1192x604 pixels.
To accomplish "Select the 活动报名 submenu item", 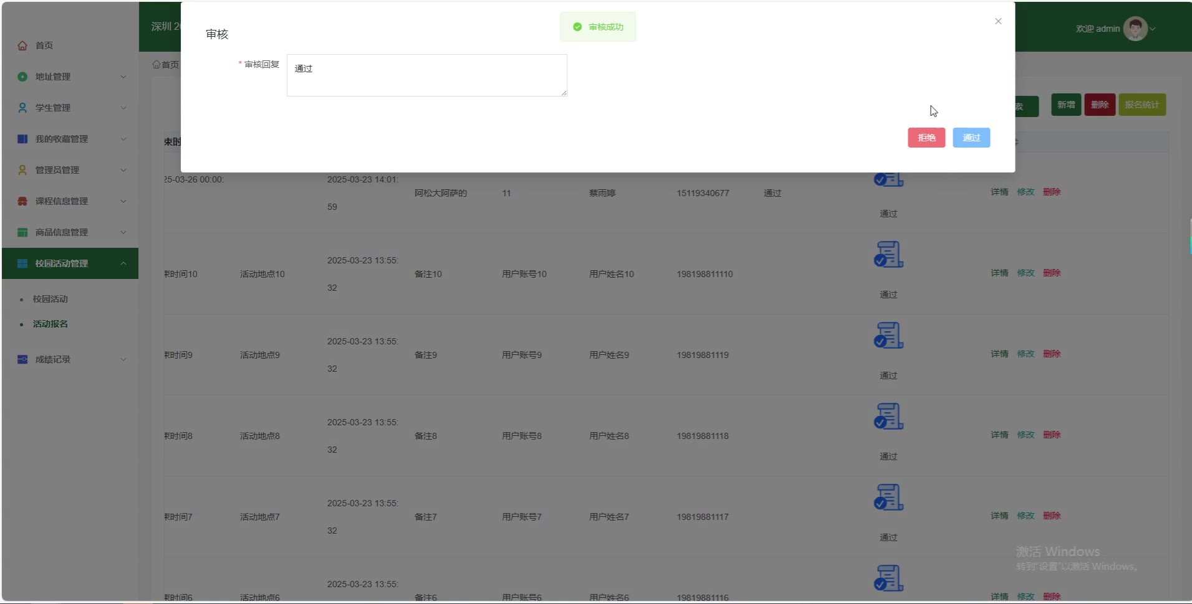I will (x=50, y=324).
